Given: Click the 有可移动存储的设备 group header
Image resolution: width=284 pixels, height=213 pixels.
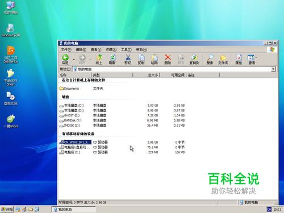Looking at the screenshot, I should click(x=78, y=134).
